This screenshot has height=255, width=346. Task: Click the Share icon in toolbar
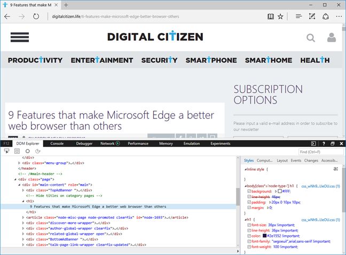click(326, 17)
